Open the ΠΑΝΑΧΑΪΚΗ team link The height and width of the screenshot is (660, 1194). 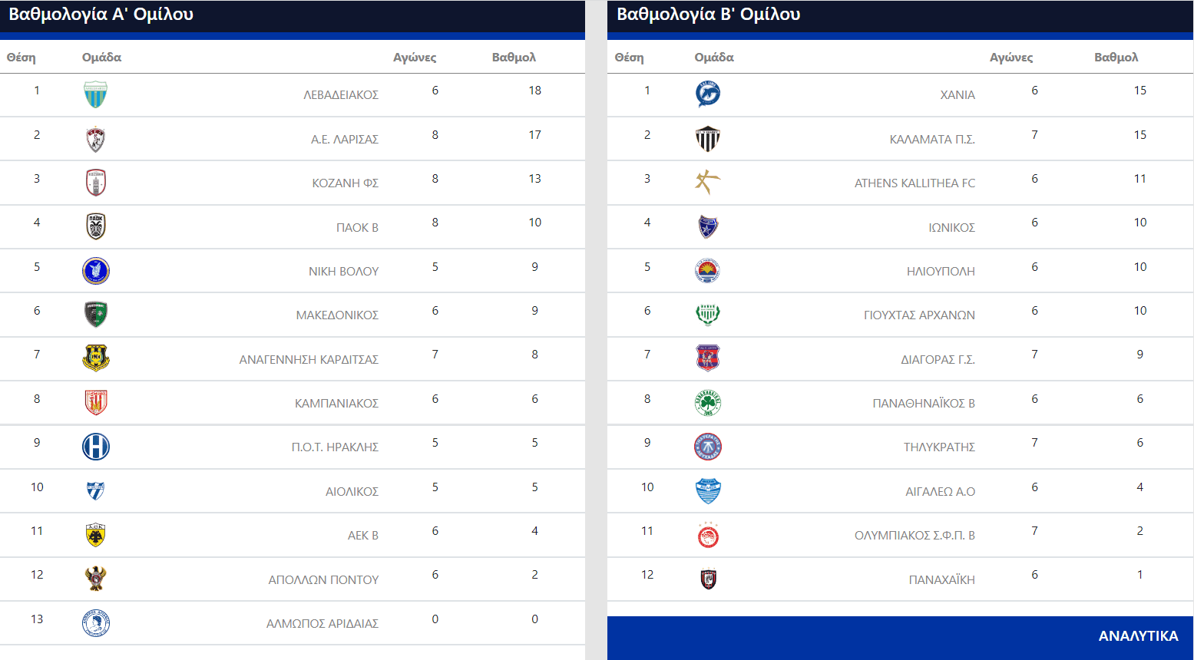[x=941, y=580]
